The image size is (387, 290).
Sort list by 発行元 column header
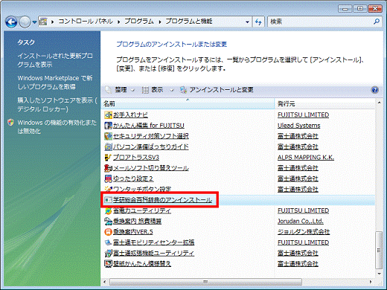[x=325, y=103]
